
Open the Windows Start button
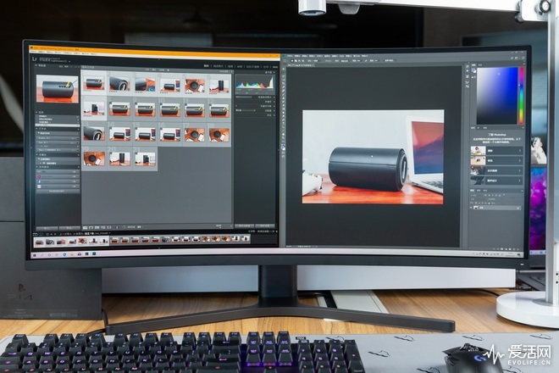point(34,255)
